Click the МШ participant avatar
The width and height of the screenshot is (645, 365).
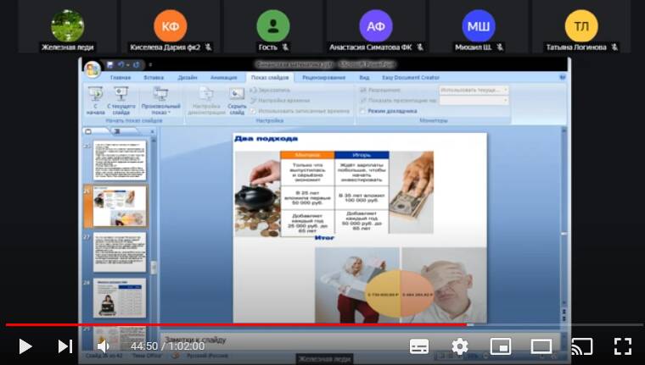tap(479, 26)
